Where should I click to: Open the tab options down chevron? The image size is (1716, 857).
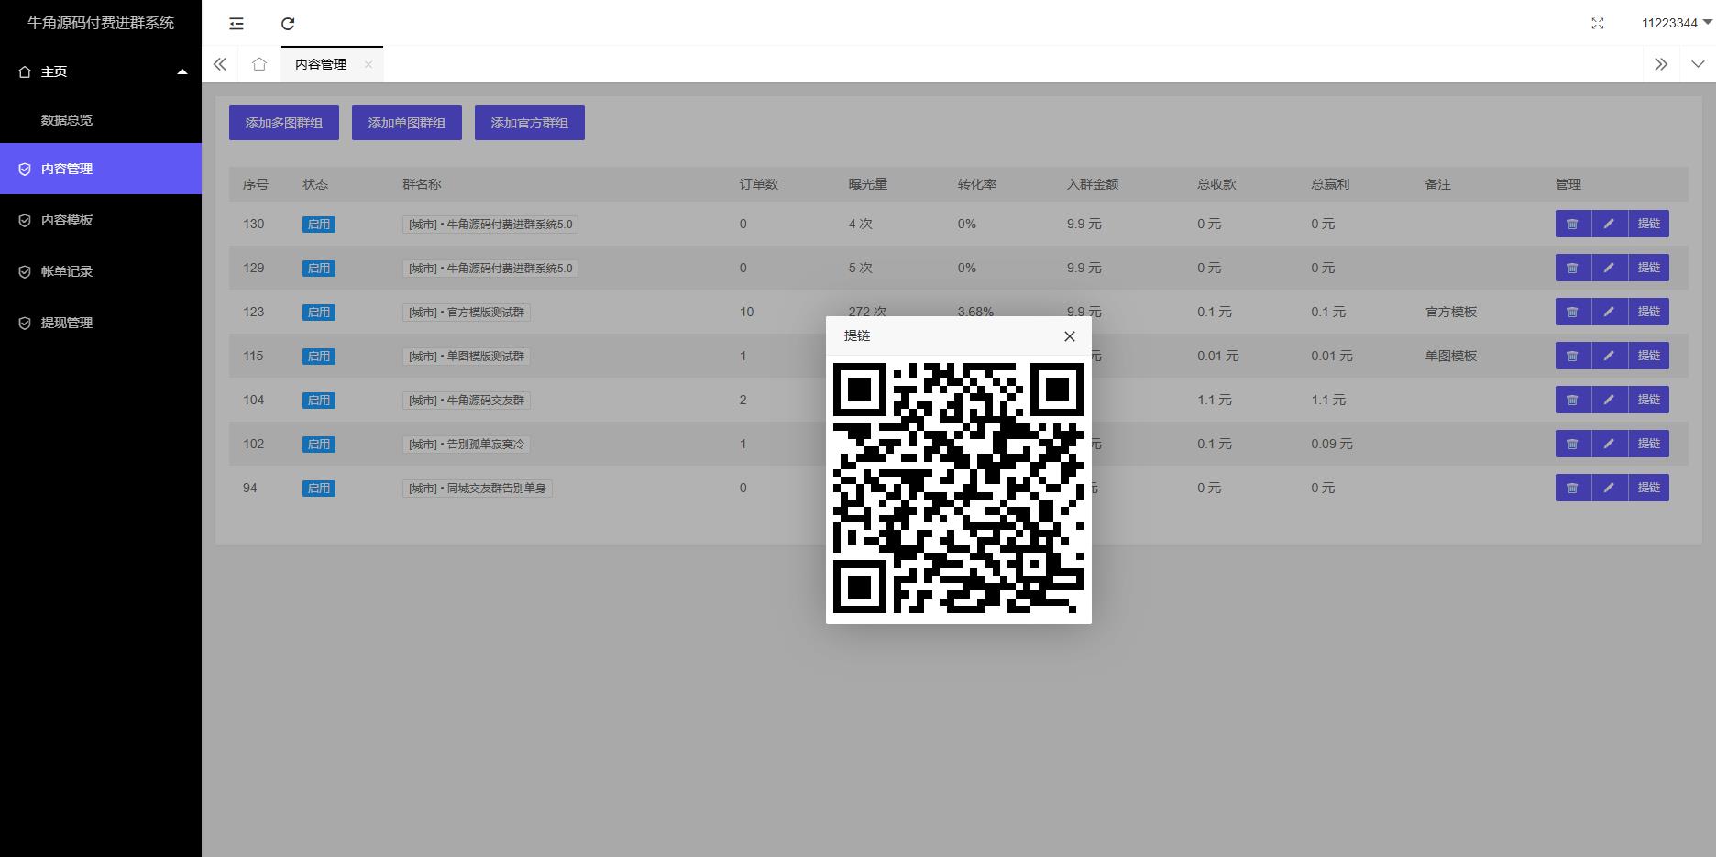point(1698,64)
